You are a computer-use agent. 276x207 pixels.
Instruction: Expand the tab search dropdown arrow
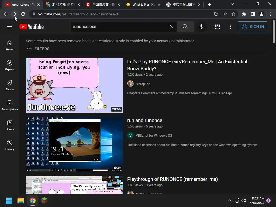[x=233, y=4]
